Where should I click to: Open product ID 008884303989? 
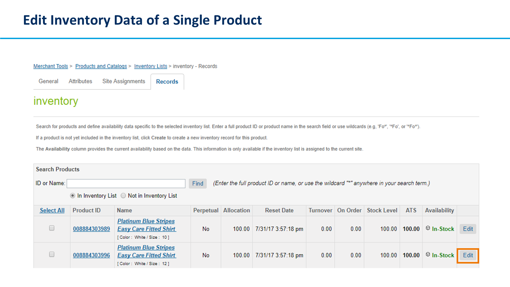[x=91, y=229]
